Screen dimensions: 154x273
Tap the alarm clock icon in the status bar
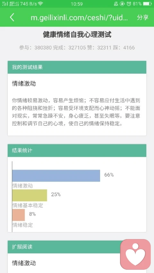[129, 4]
